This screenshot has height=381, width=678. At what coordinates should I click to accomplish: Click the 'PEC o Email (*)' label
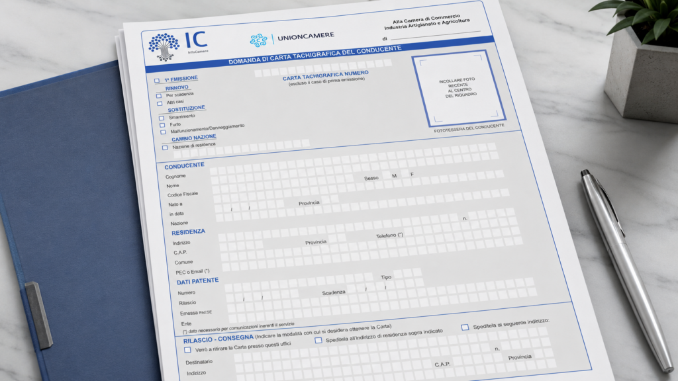tap(193, 272)
